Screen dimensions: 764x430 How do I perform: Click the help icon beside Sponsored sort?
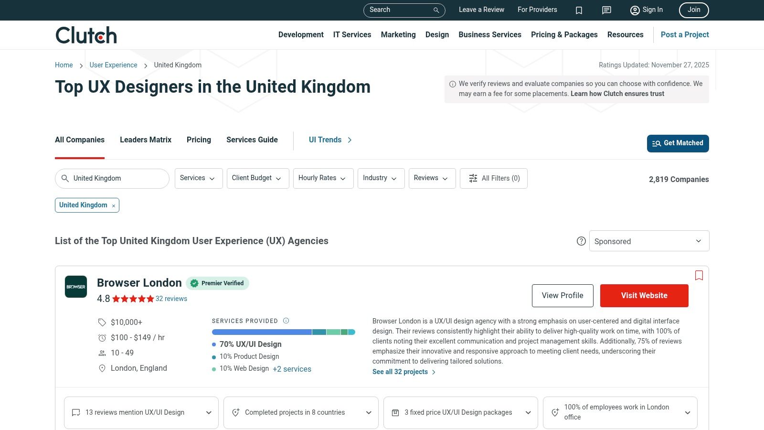581,241
